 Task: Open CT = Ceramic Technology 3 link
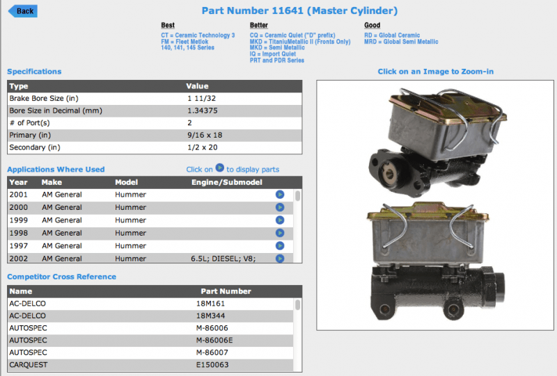click(198, 35)
